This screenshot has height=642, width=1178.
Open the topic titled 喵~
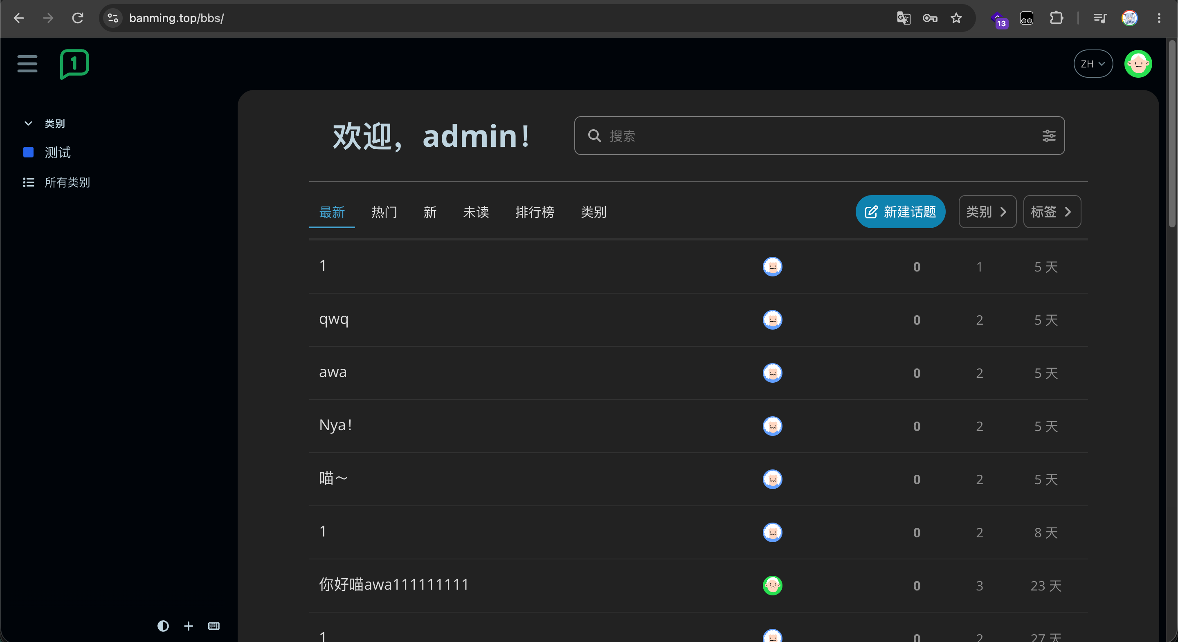click(333, 478)
